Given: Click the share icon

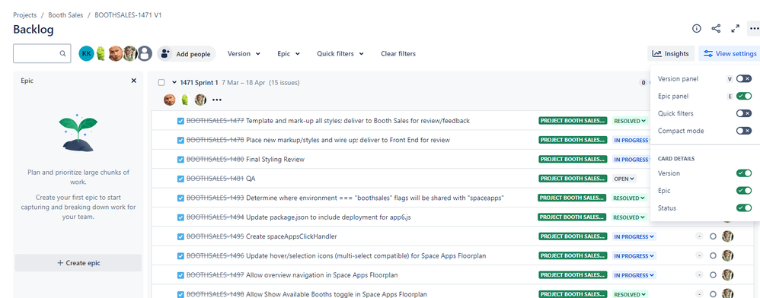Looking at the screenshot, I should click(716, 29).
